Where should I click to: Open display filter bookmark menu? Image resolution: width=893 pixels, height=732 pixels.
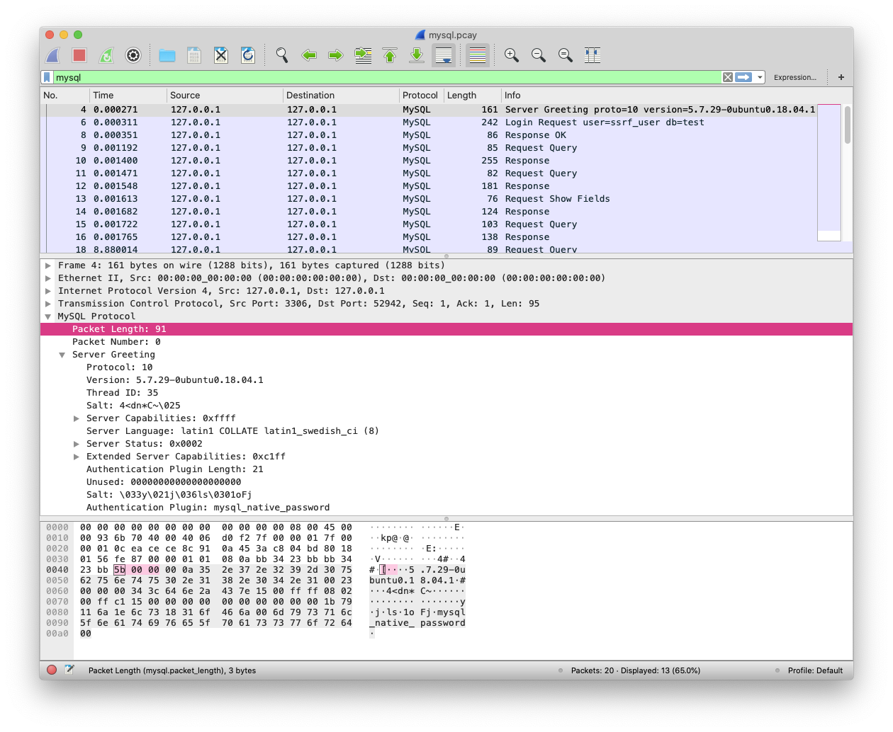tap(47, 77)
